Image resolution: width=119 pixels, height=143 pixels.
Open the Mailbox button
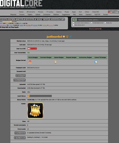20,19
